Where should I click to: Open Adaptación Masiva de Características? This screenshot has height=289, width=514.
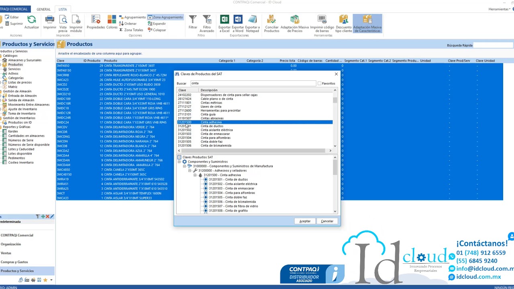pos(367,24)
